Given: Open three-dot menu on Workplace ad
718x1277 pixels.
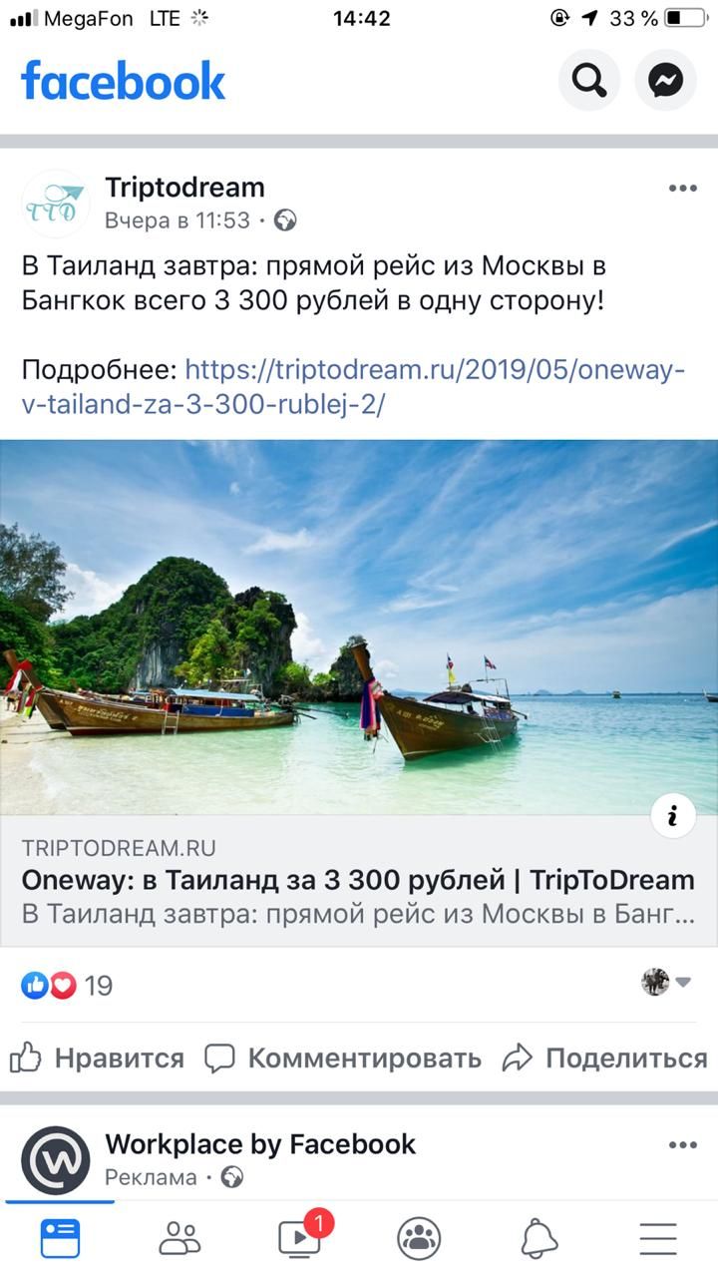Looking at the screenshot, I should [x=683, y=1145].
